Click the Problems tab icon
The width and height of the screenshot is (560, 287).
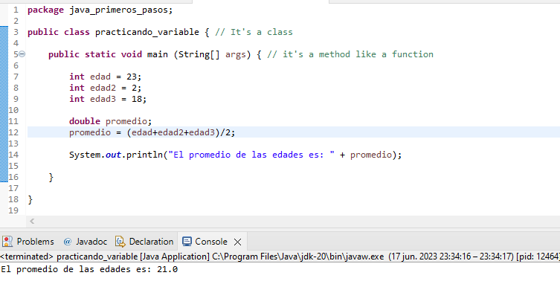tap(7, 242)
